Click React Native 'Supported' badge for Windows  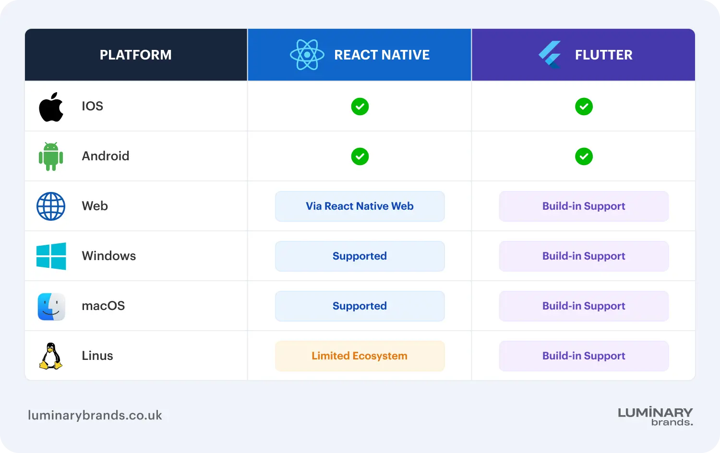click(360, 256)
